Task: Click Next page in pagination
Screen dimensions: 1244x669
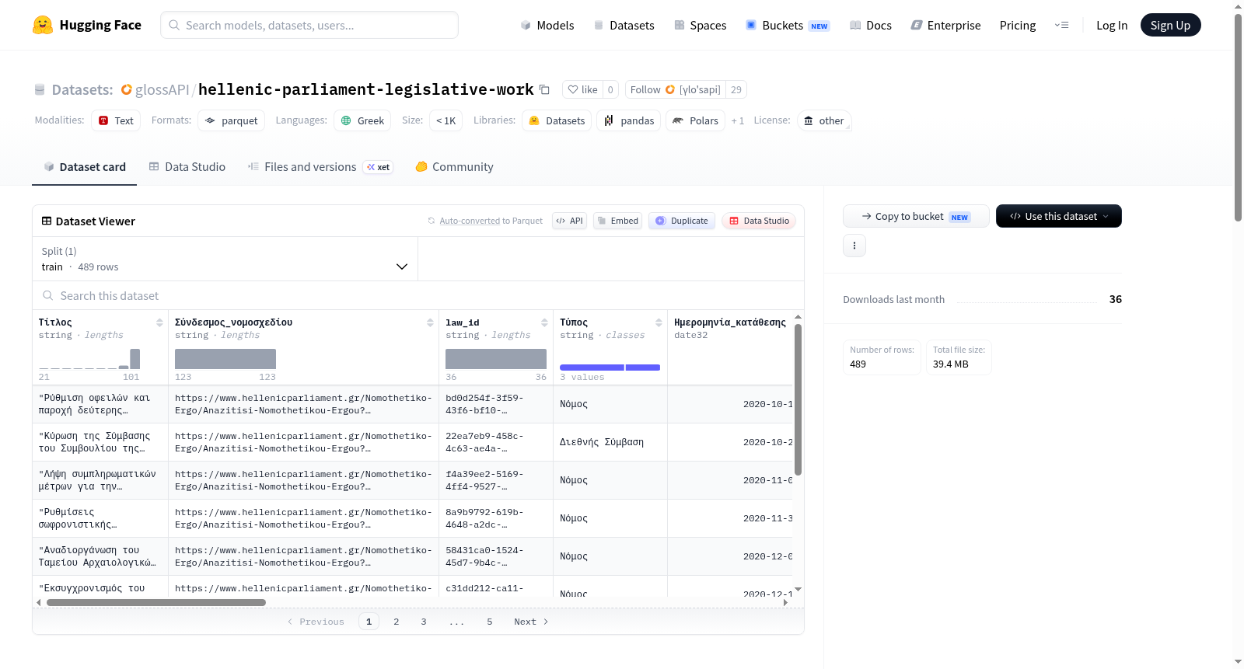Action: (x=531, y=622)
